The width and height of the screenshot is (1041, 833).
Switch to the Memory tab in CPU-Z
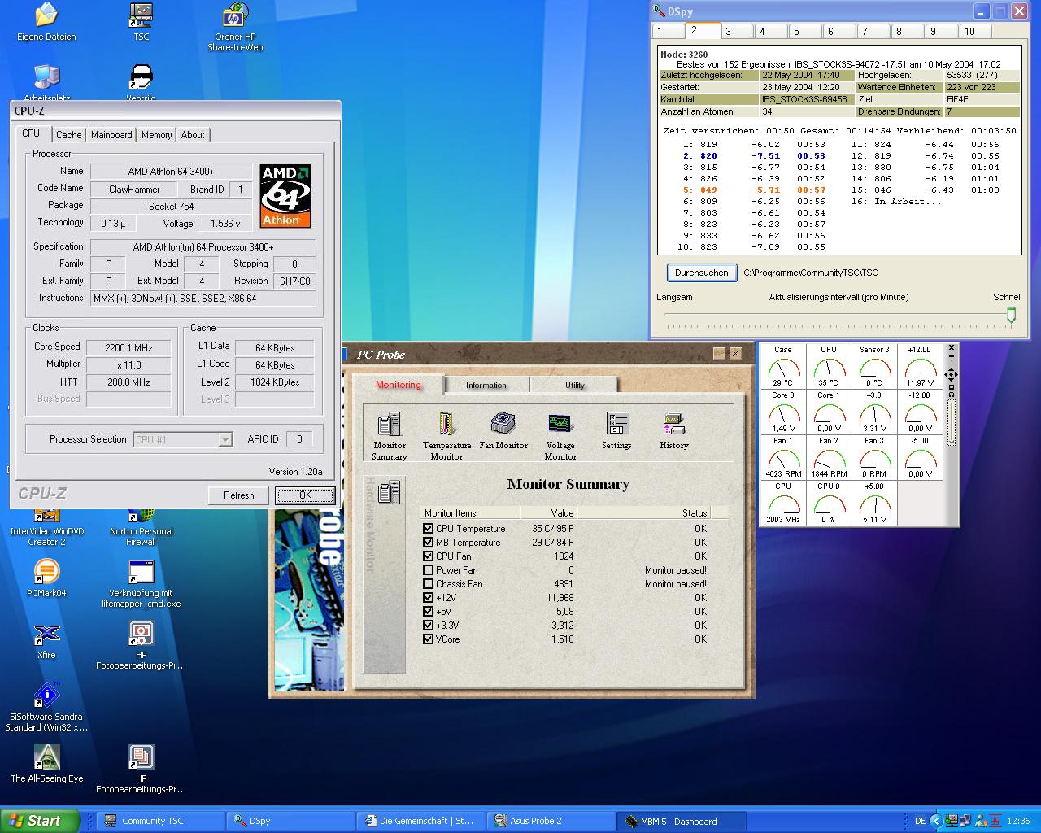156,135
